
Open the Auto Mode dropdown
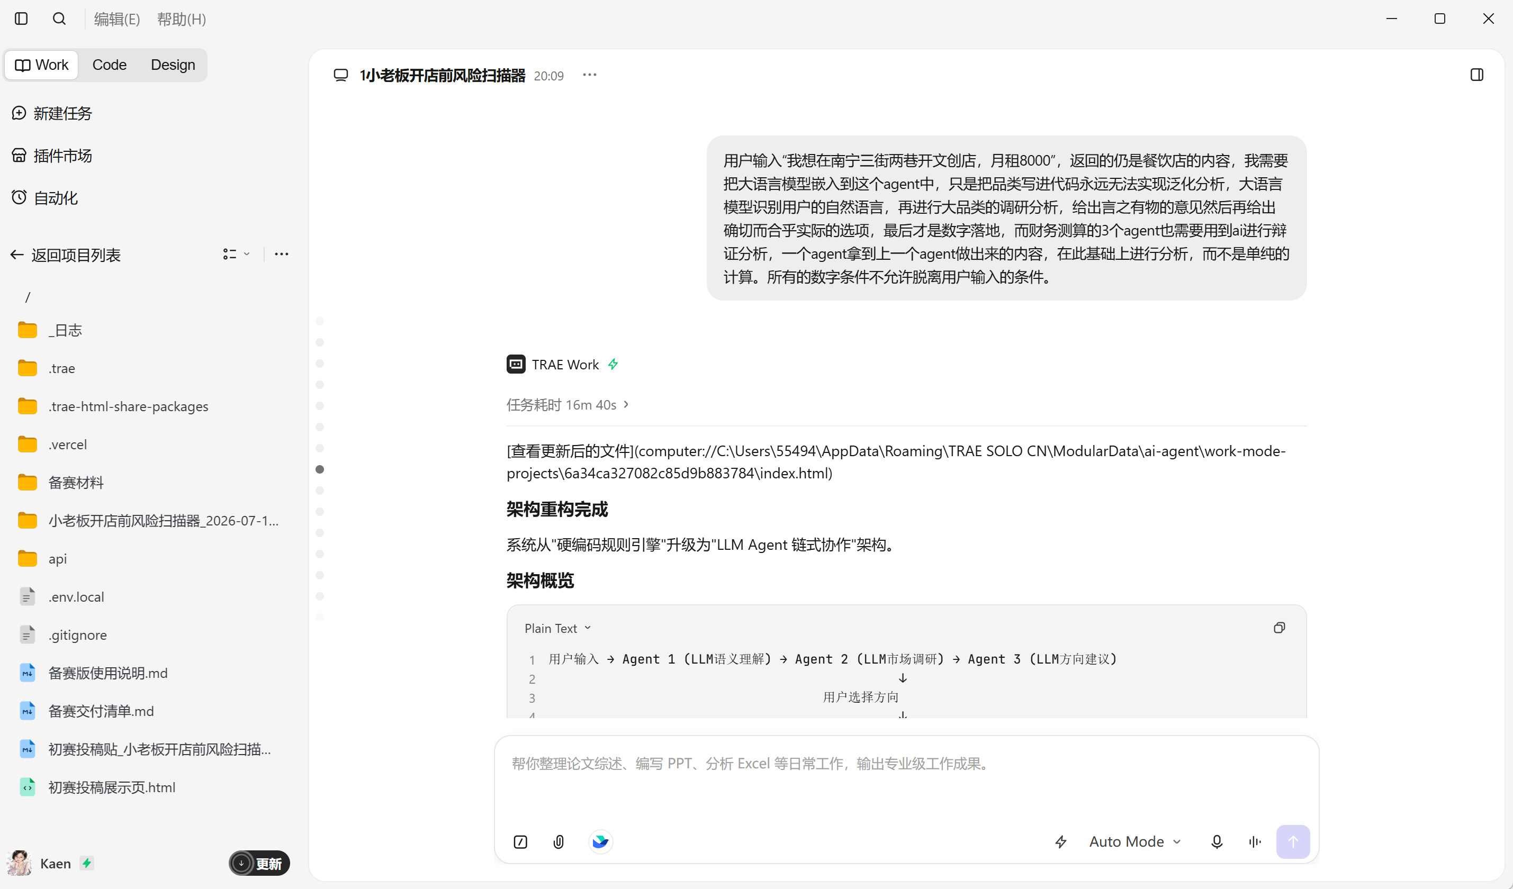click(x=1135, y=841)
